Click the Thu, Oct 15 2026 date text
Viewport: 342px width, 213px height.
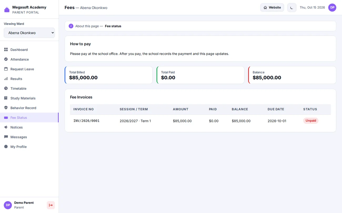(312, 8)
